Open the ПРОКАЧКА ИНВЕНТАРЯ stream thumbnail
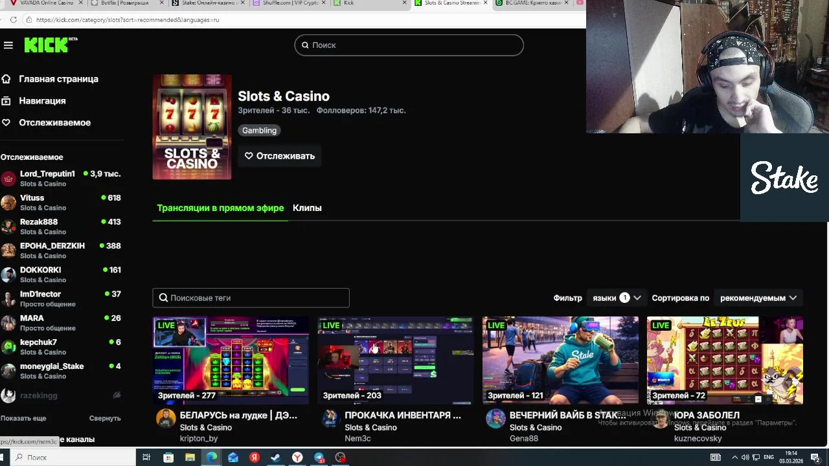The image size is (829, 466). pos(395,361)
